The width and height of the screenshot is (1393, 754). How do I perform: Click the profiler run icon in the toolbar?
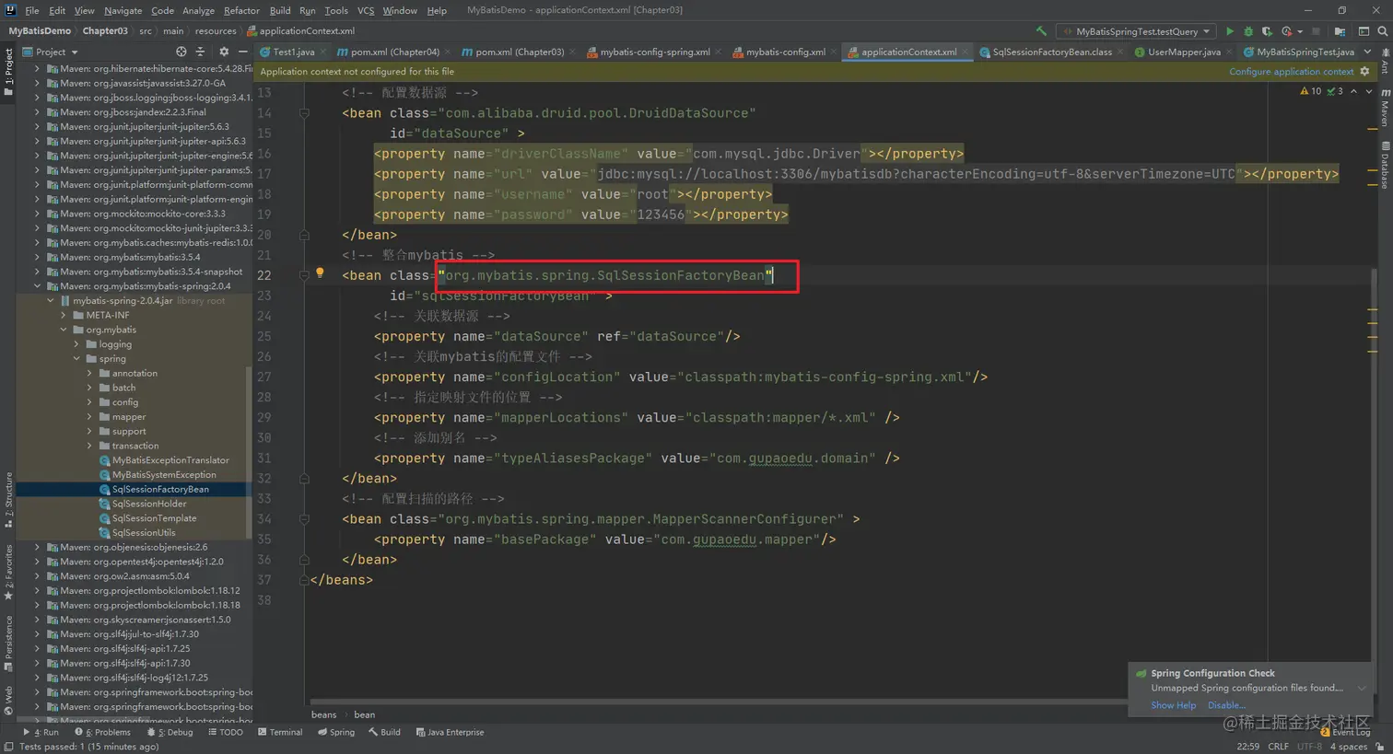1287,31
